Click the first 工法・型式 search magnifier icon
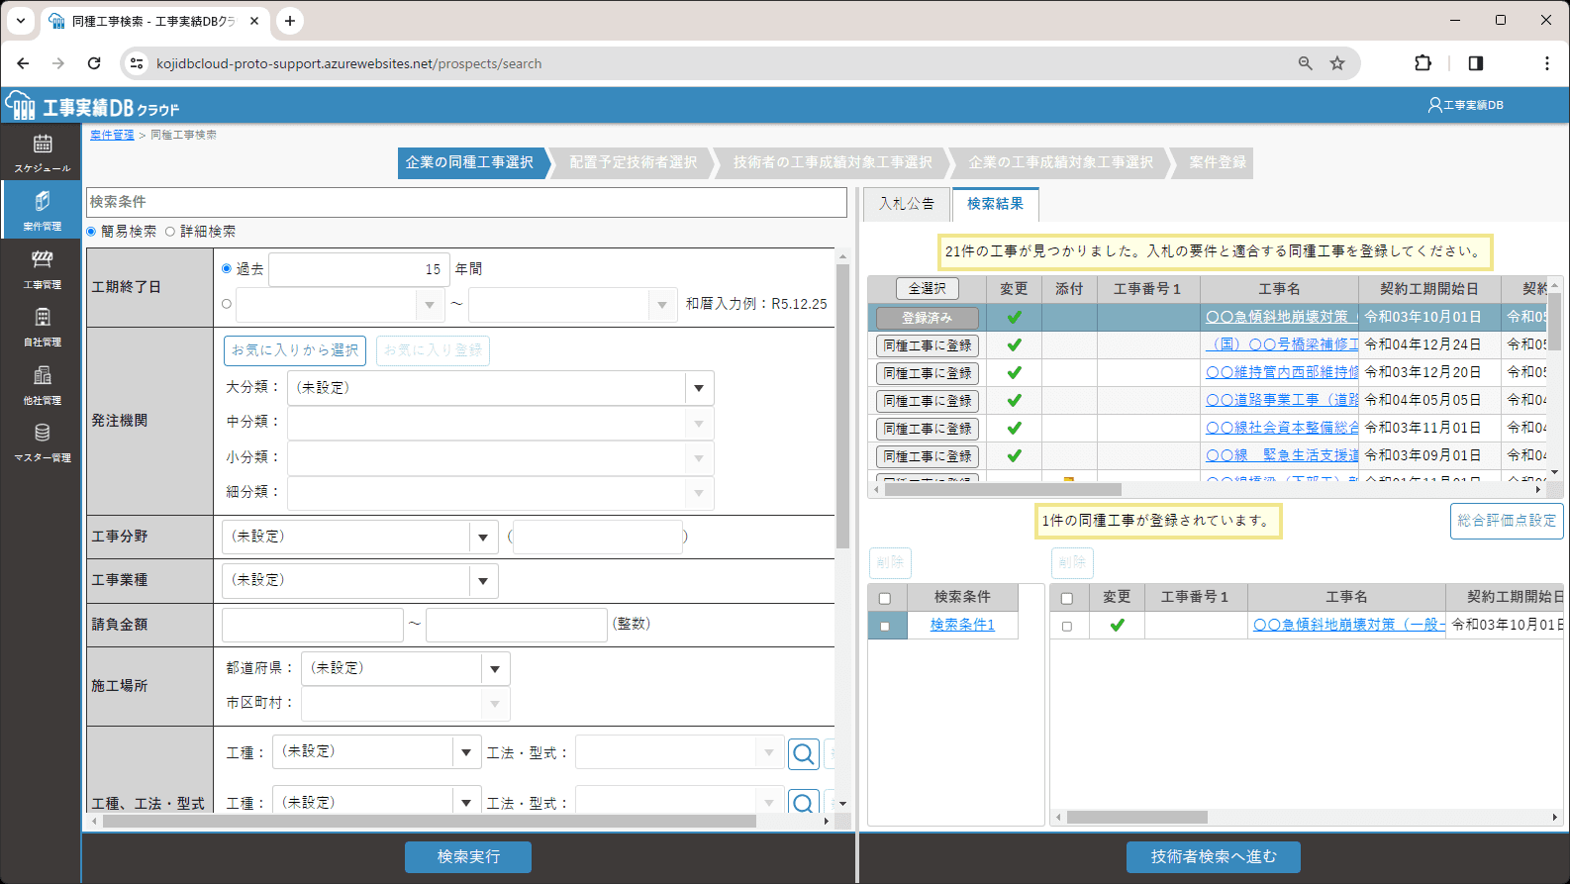The image size is (1570, 884). pos(804,754)
